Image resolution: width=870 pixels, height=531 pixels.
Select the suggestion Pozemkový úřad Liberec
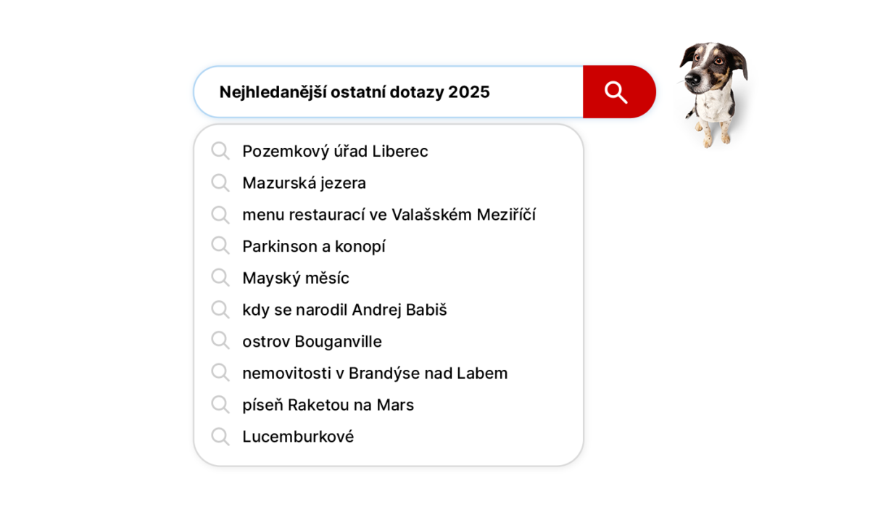pyautogui.click(x=336, y=151)
